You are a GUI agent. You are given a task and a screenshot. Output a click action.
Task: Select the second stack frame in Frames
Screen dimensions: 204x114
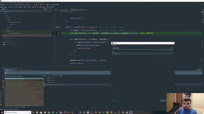(24, 80)
